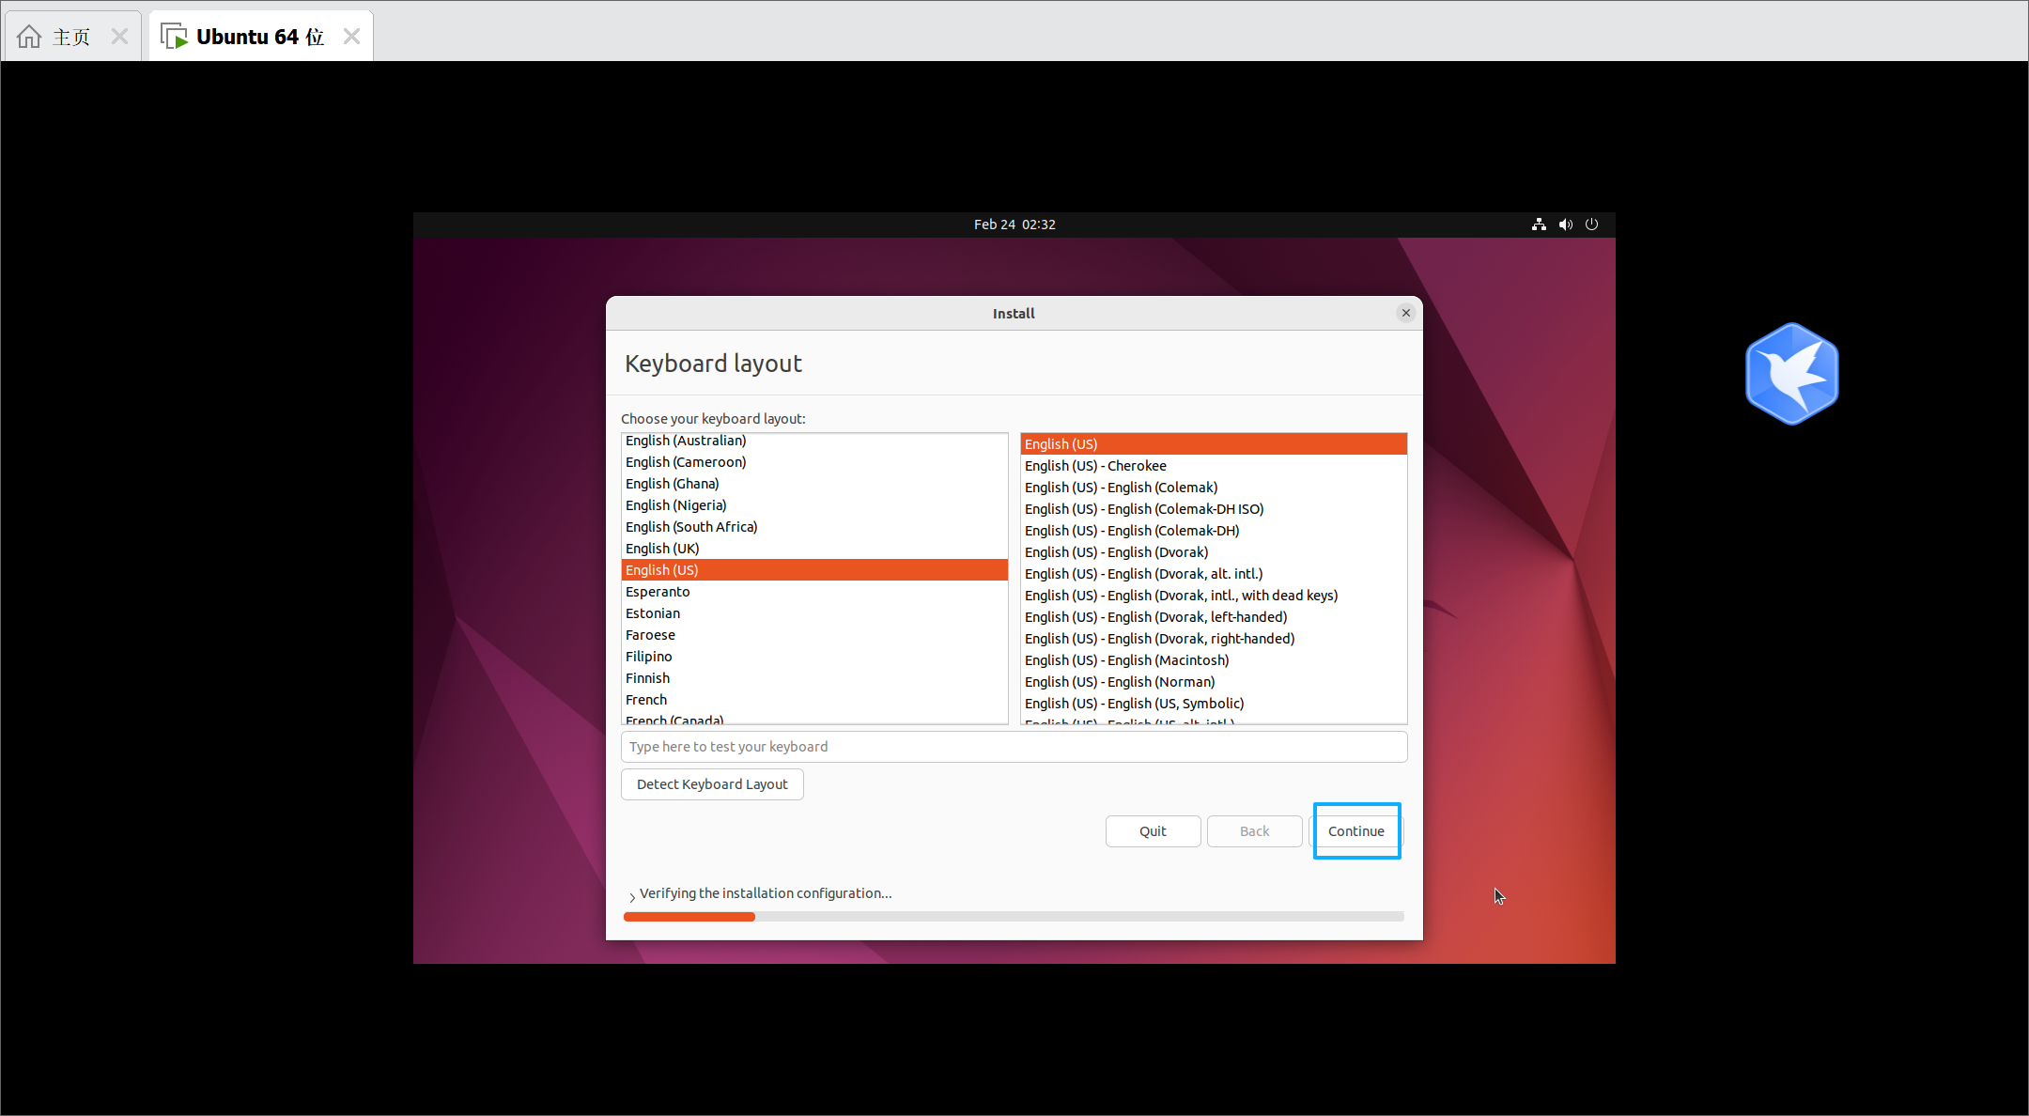Viewport: 2029px width, 1116px height.
Task: Open the clock date menu
Action: pyautogui.click(x=1014, y=225)
